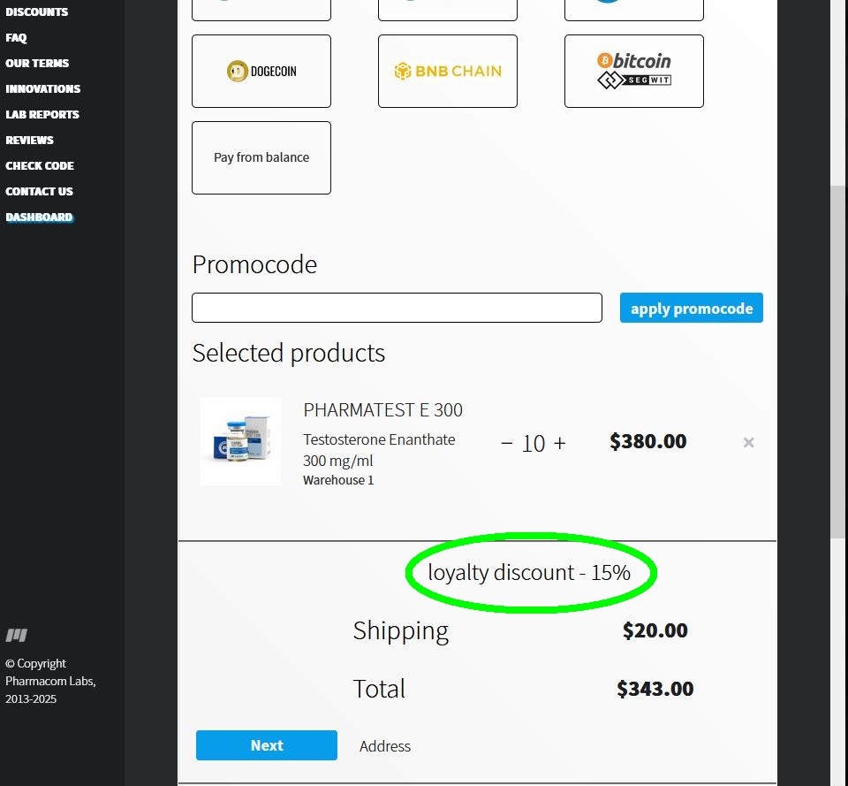Open the Dashboard link
The height and width of the screenshot is (786, 848).
(x=39, y=217)
